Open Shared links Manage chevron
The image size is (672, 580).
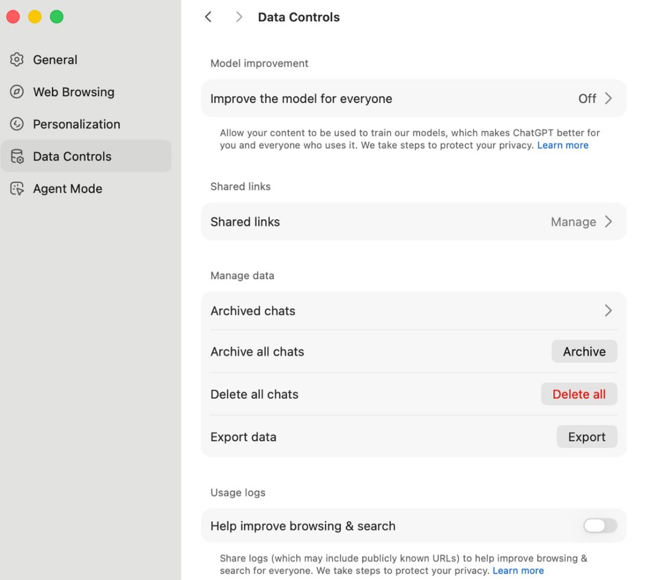coord(609,222)
